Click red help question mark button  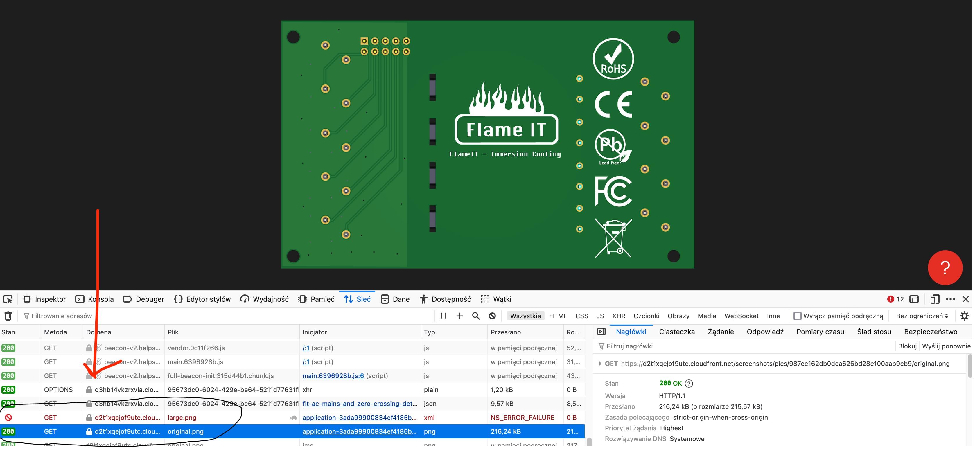click(945, 268)
